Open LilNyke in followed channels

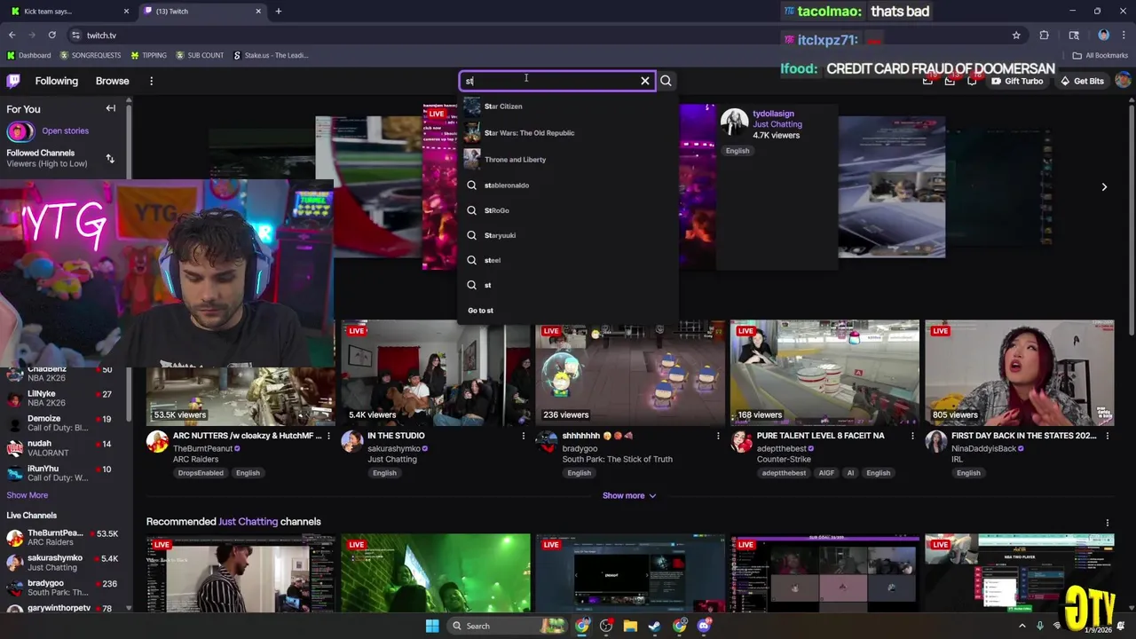point(67,398)
